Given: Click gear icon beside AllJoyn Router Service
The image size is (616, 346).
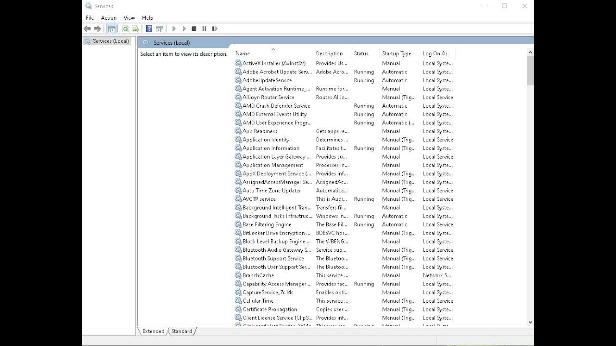Looking at the screenshot, I should tap(238, 97).
